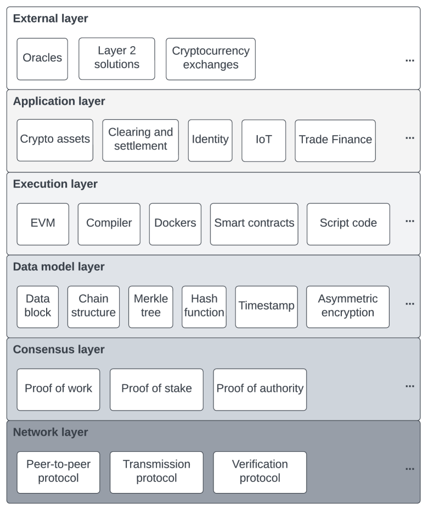Select the Trade Finance box

pos(335,140)
